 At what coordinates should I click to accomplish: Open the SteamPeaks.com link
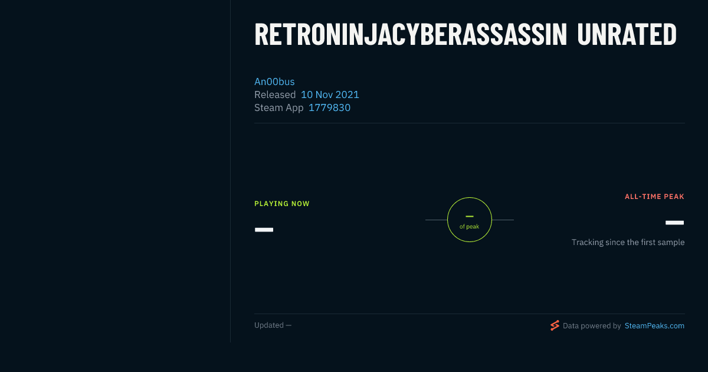pos(654,325)
